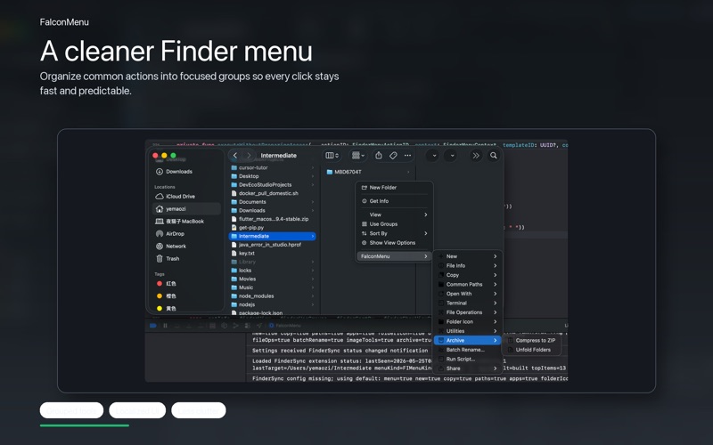Open the group-by grid dropdown in toolbar
This screenshot has height=445, width=713.
(358, 155)
